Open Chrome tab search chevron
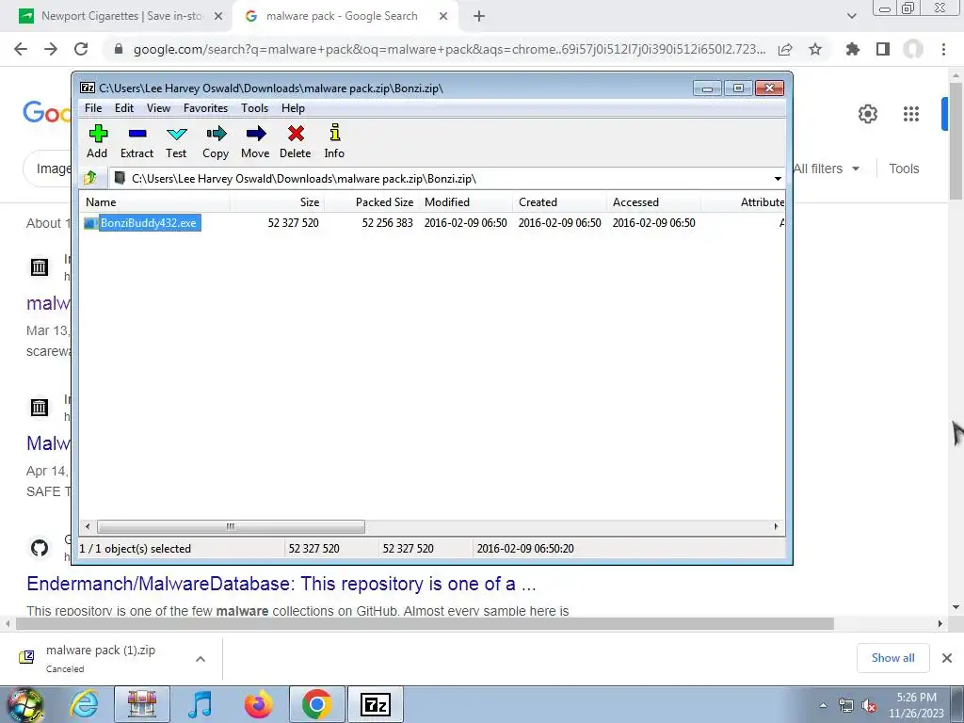964x723 pixels. [x=851, y=16]
